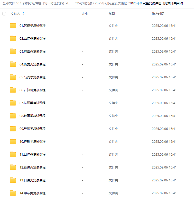Viewport: 194px width, 202px height.
Task: Open the 01.管综类复试课程 folder icon
Action: tap(13, 26)
